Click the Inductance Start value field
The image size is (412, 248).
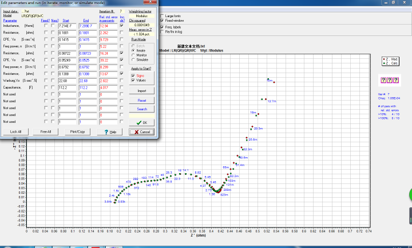(x=68, y=26)
